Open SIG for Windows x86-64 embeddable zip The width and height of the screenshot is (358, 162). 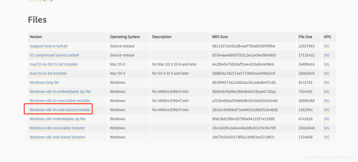[x=326, y=92]
